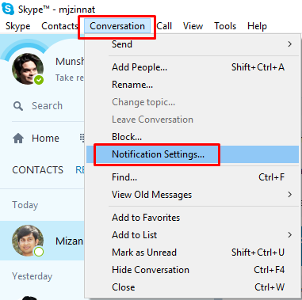The height and width of the screenshot is (300, 302).
Task: Select Add to Favorites
Action: 193,218
